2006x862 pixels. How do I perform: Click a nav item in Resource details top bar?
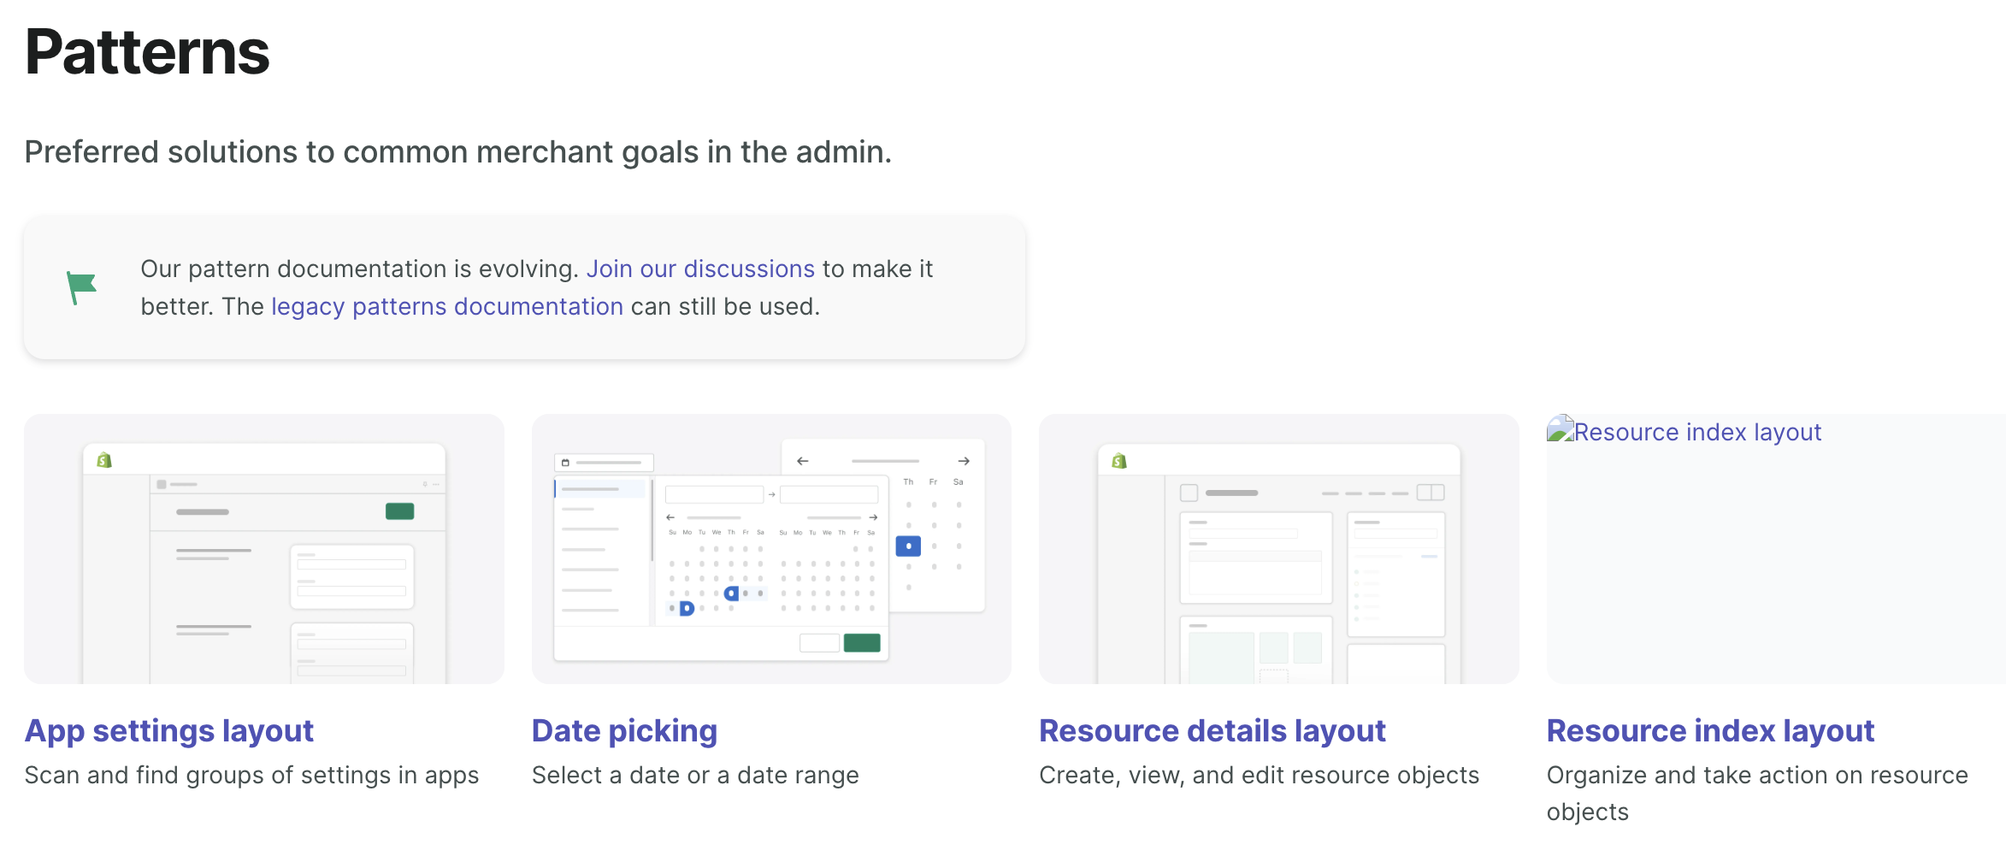tap(1330, 493)
